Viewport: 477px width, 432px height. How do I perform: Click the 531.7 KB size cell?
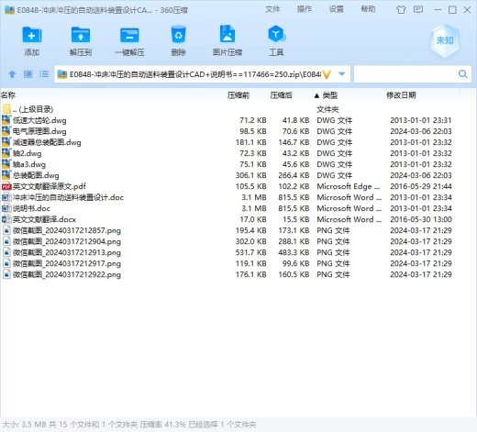pyautogui.click(x=250, y=252)
